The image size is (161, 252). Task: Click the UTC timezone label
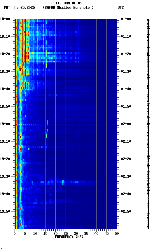(121, 8)
